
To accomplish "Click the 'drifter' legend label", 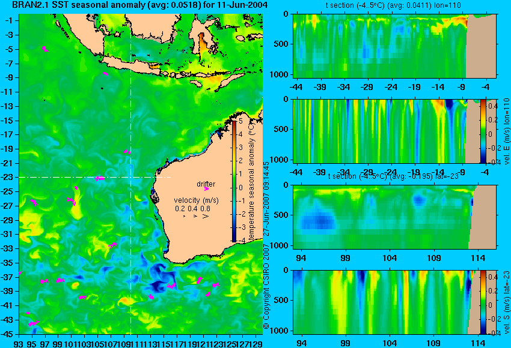I will pyautogui.click(x=206, y=184).
